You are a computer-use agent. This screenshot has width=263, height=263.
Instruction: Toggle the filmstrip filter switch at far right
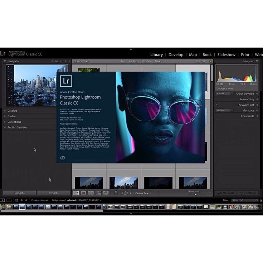point(261,200)
